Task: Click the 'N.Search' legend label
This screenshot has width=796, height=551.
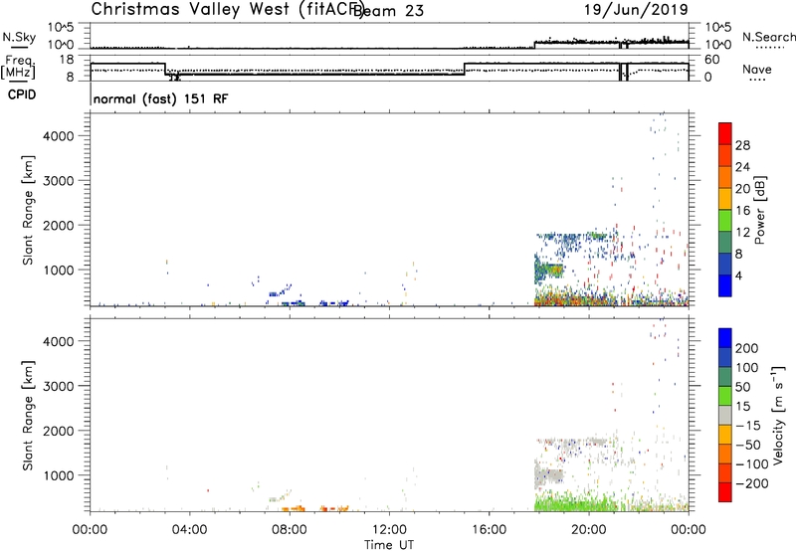Action: coord(769,37)
